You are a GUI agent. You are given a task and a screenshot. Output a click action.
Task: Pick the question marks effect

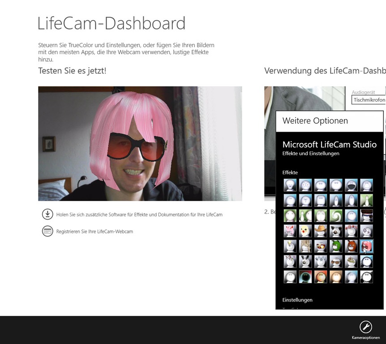coord(290,261)
